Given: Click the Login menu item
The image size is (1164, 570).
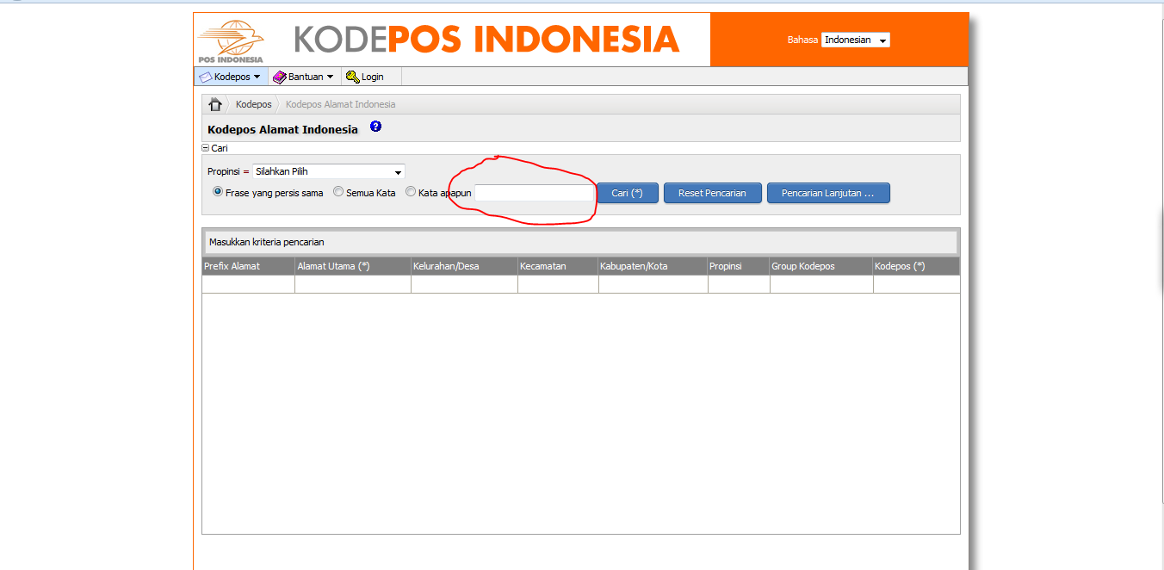Looking at the screenshot, I should (x=372, y=77).
